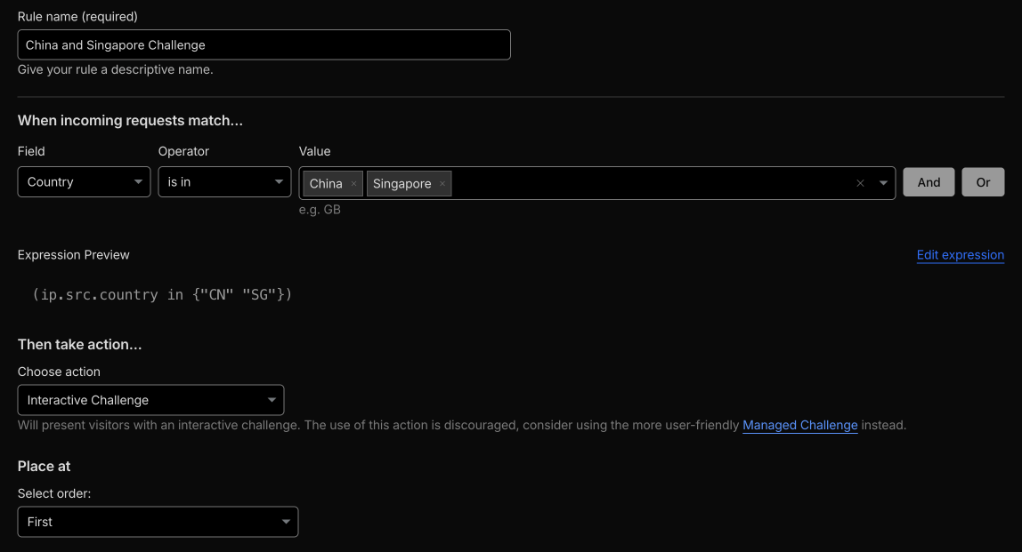Click the Select order dropdown arrow
The height and width of the screenshot is (552, 1022).
[286, 522]
